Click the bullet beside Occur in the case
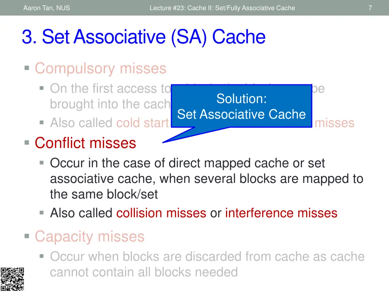This screenshot has height=292, width=389. pos(42,163)
